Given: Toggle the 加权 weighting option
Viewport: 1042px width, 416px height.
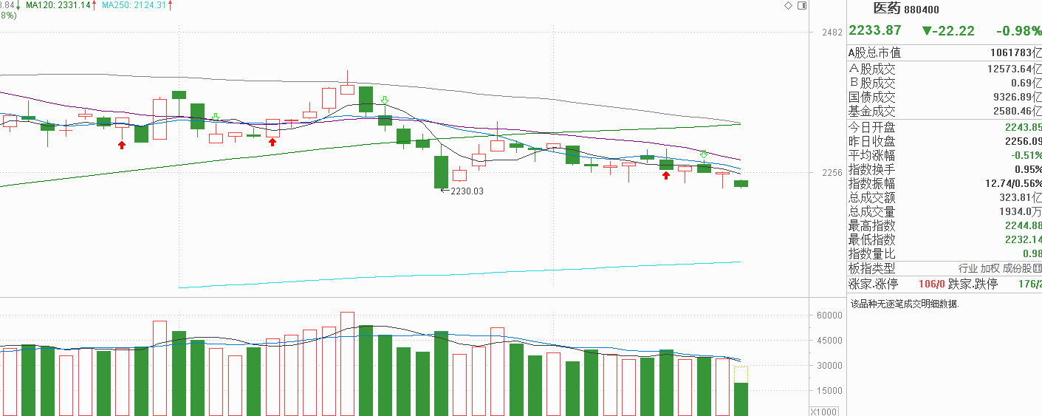Looking at the screenshot, I should point(990,268).
